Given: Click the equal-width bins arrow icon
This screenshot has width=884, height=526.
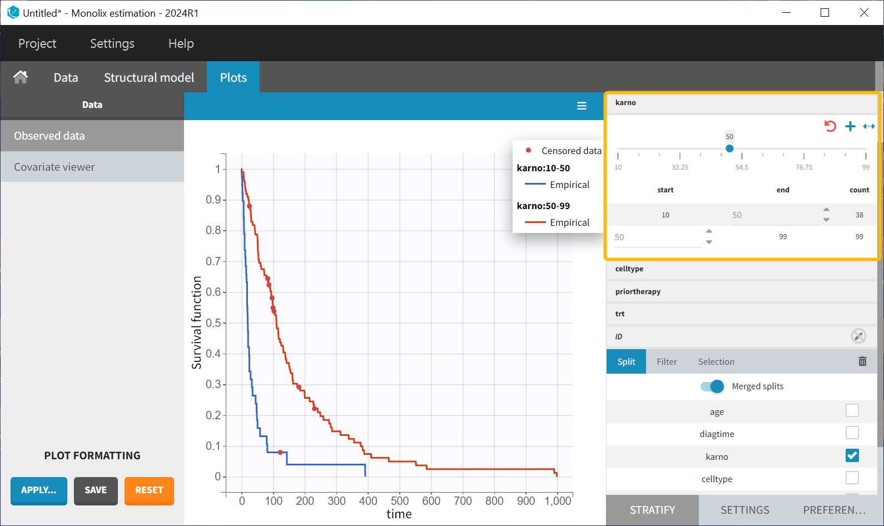Looking at the screenshot, I should pyautogui.click(x=868, y=126).
